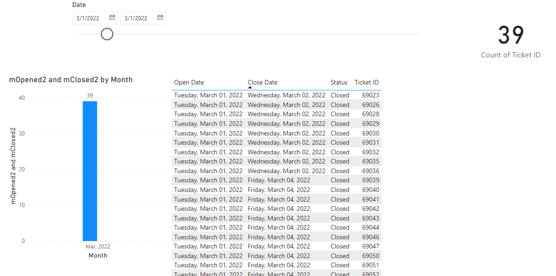
Task: Select the blue Mar 2022 bar in chart
Action: (x=90, y=171)
